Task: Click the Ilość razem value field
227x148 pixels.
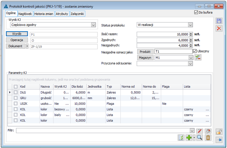Action: tap(163, 34)
